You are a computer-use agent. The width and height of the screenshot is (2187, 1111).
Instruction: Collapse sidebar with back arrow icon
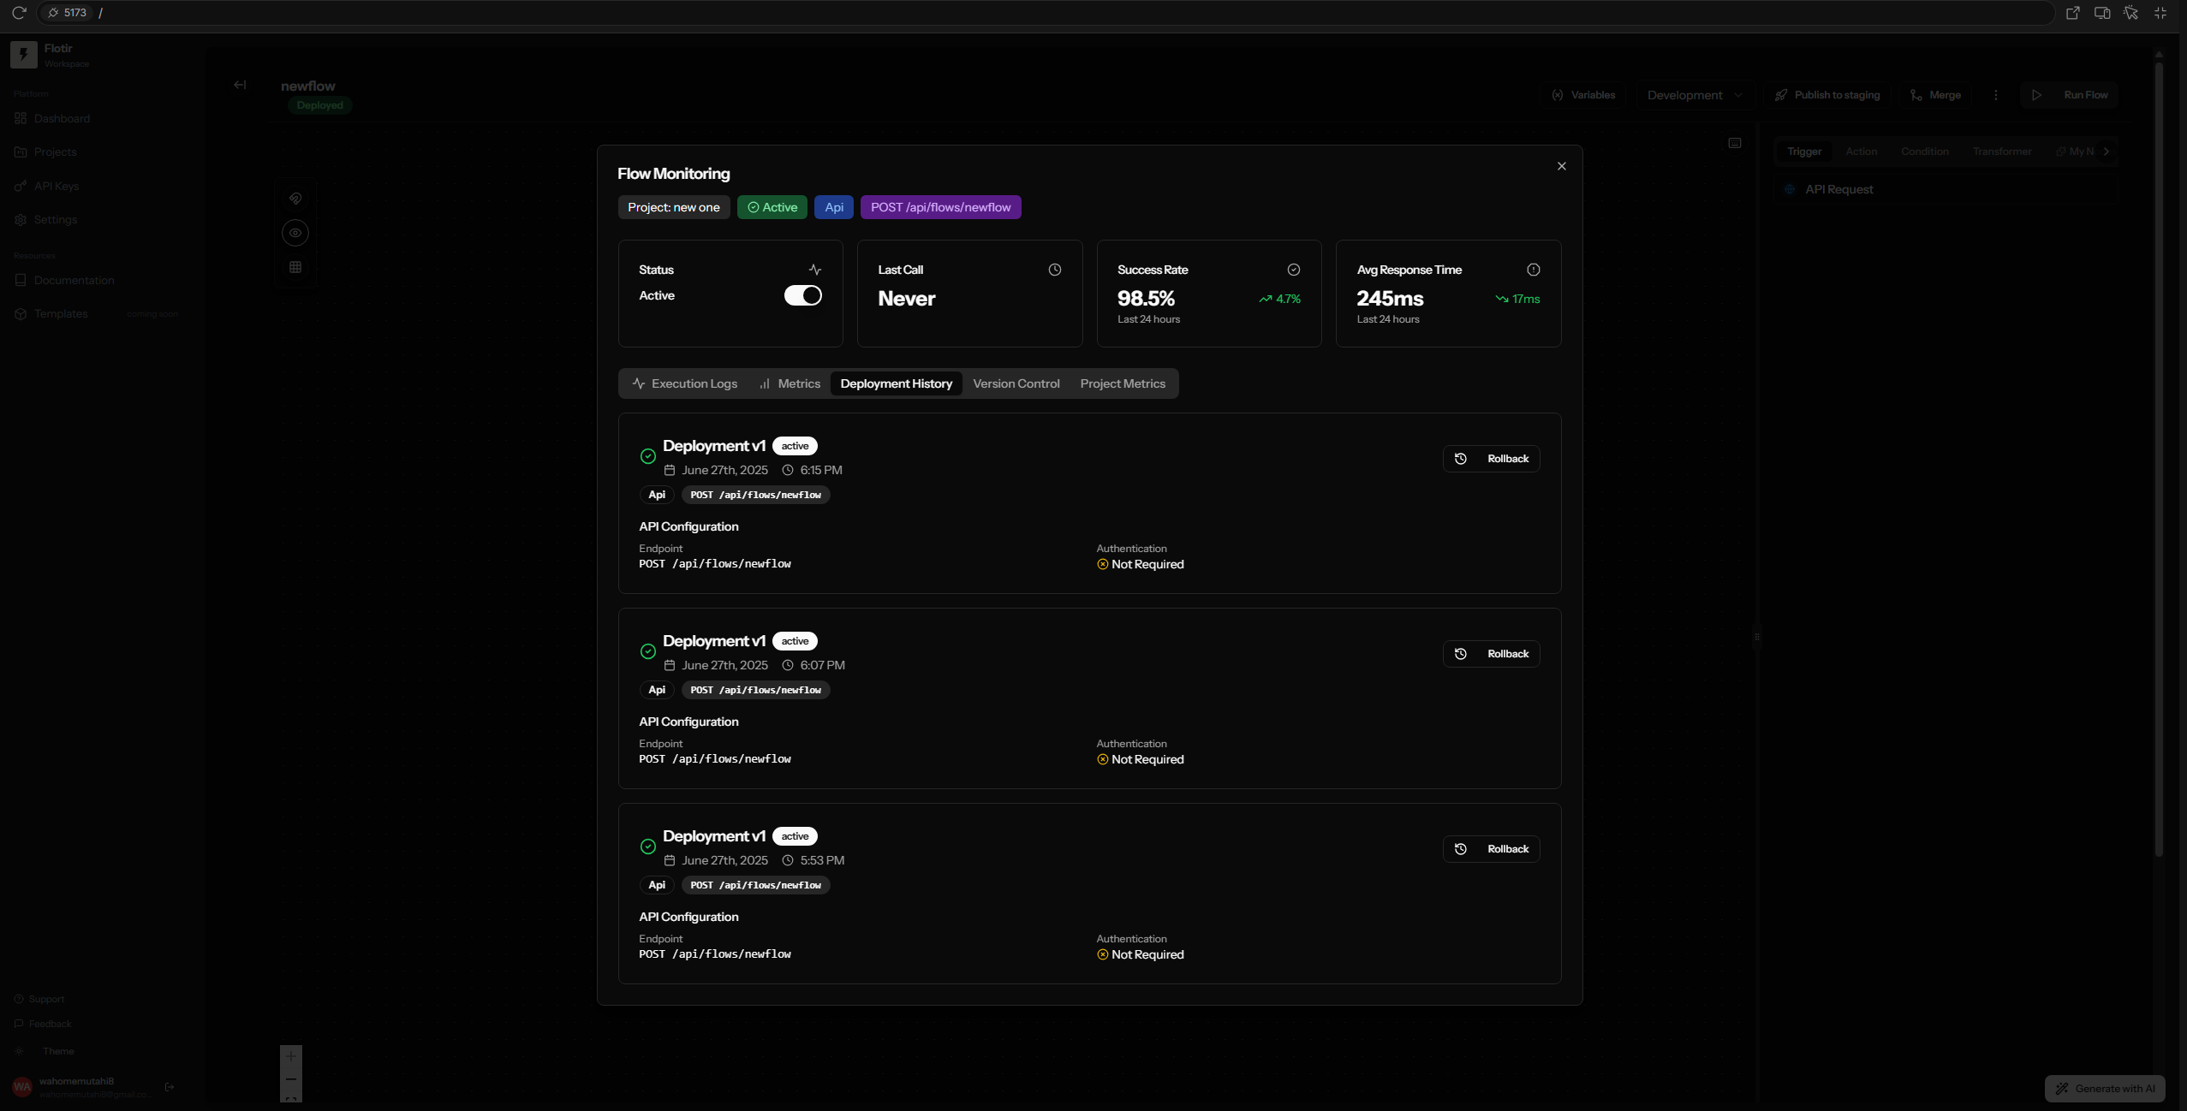(x=240, y=85)
